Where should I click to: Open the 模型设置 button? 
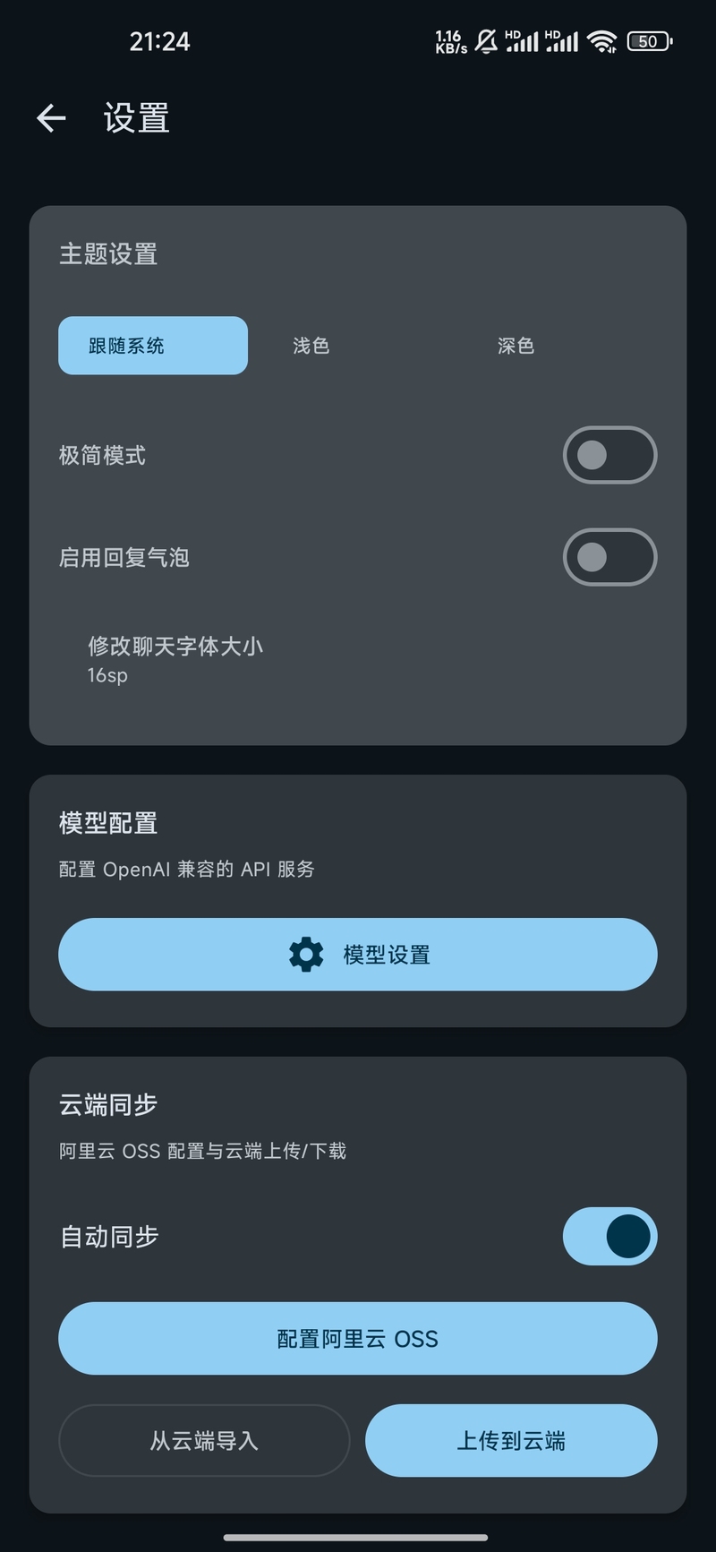click(x=358, y=955)
